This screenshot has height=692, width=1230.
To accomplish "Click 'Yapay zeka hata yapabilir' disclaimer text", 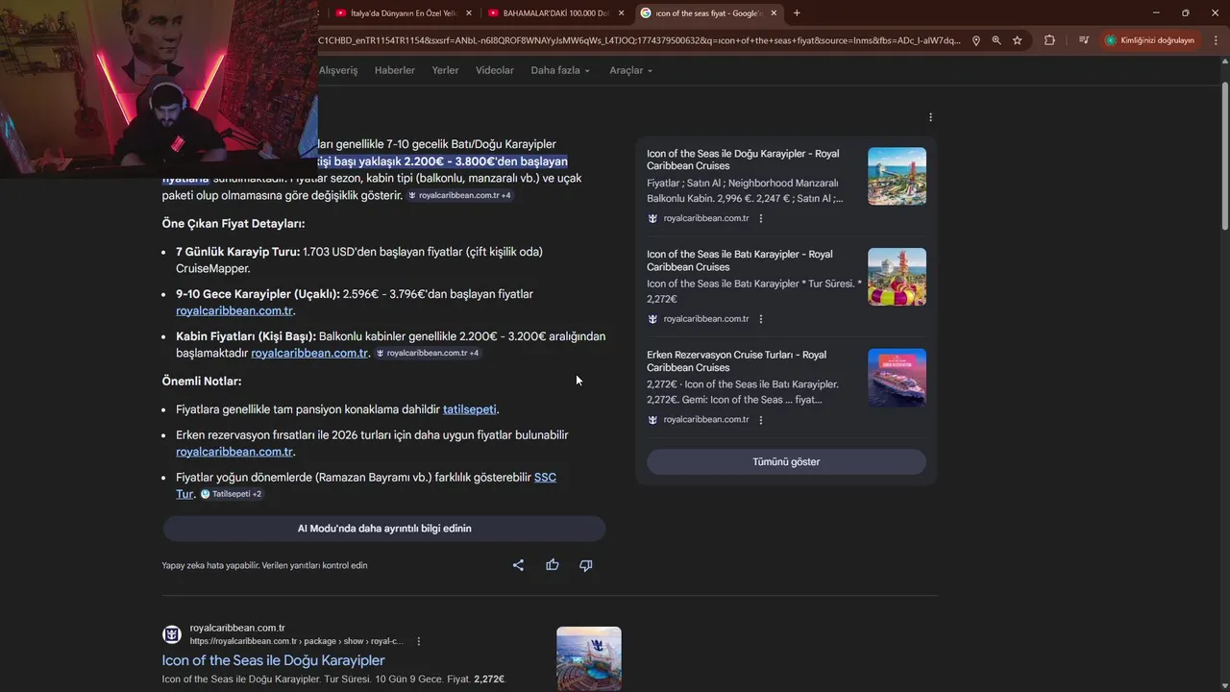I will click(264, 565).
